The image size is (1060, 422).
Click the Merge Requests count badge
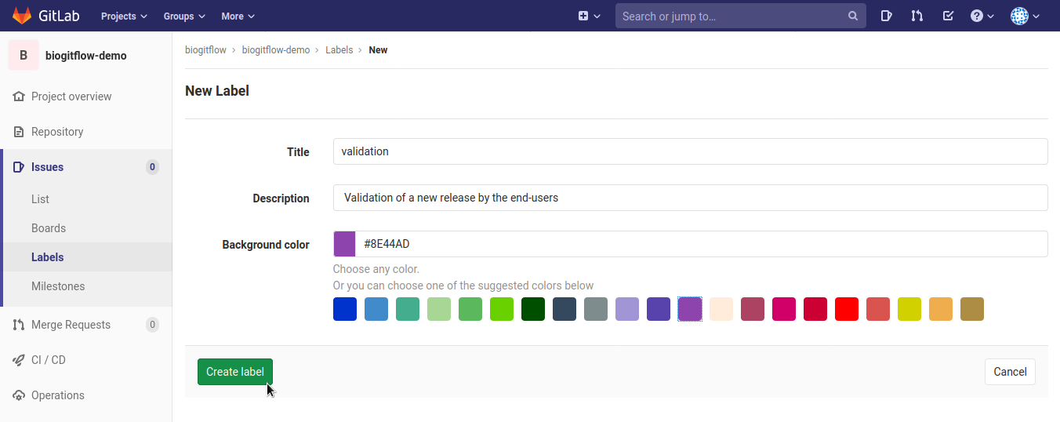(152, 325)
